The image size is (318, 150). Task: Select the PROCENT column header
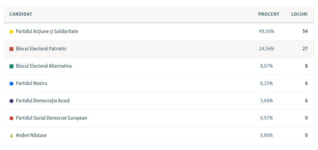coord(269,14)
